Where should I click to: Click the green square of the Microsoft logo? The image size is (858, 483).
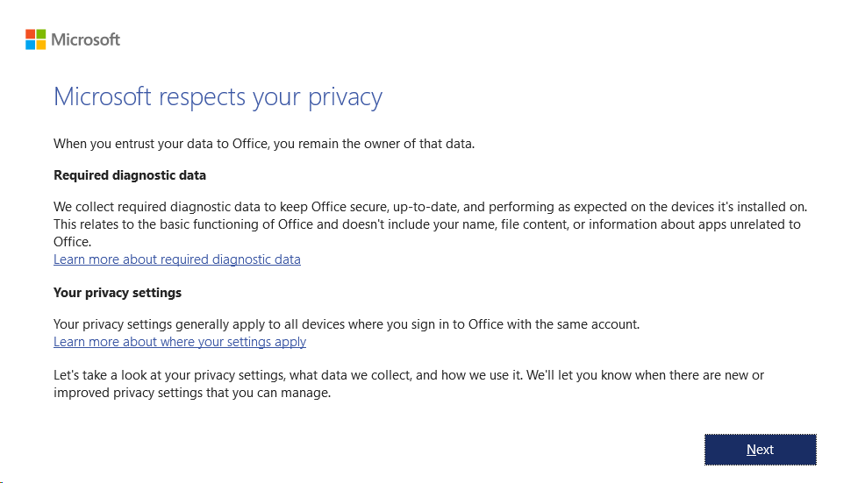click(41, 34)
